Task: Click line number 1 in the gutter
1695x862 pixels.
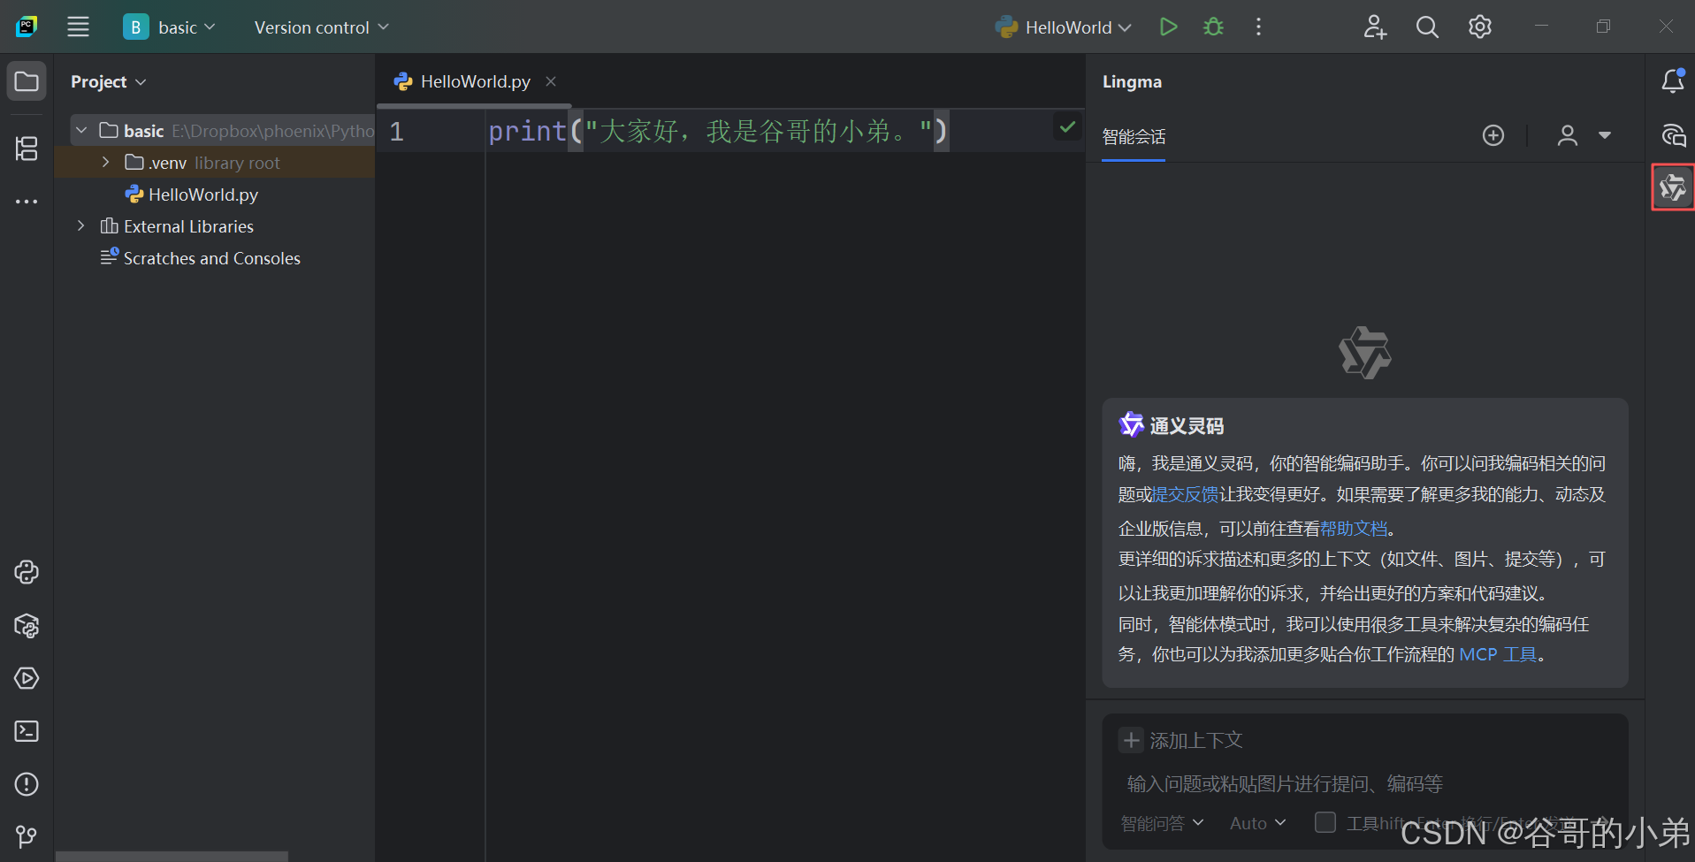Action: [x=397, y=132]
